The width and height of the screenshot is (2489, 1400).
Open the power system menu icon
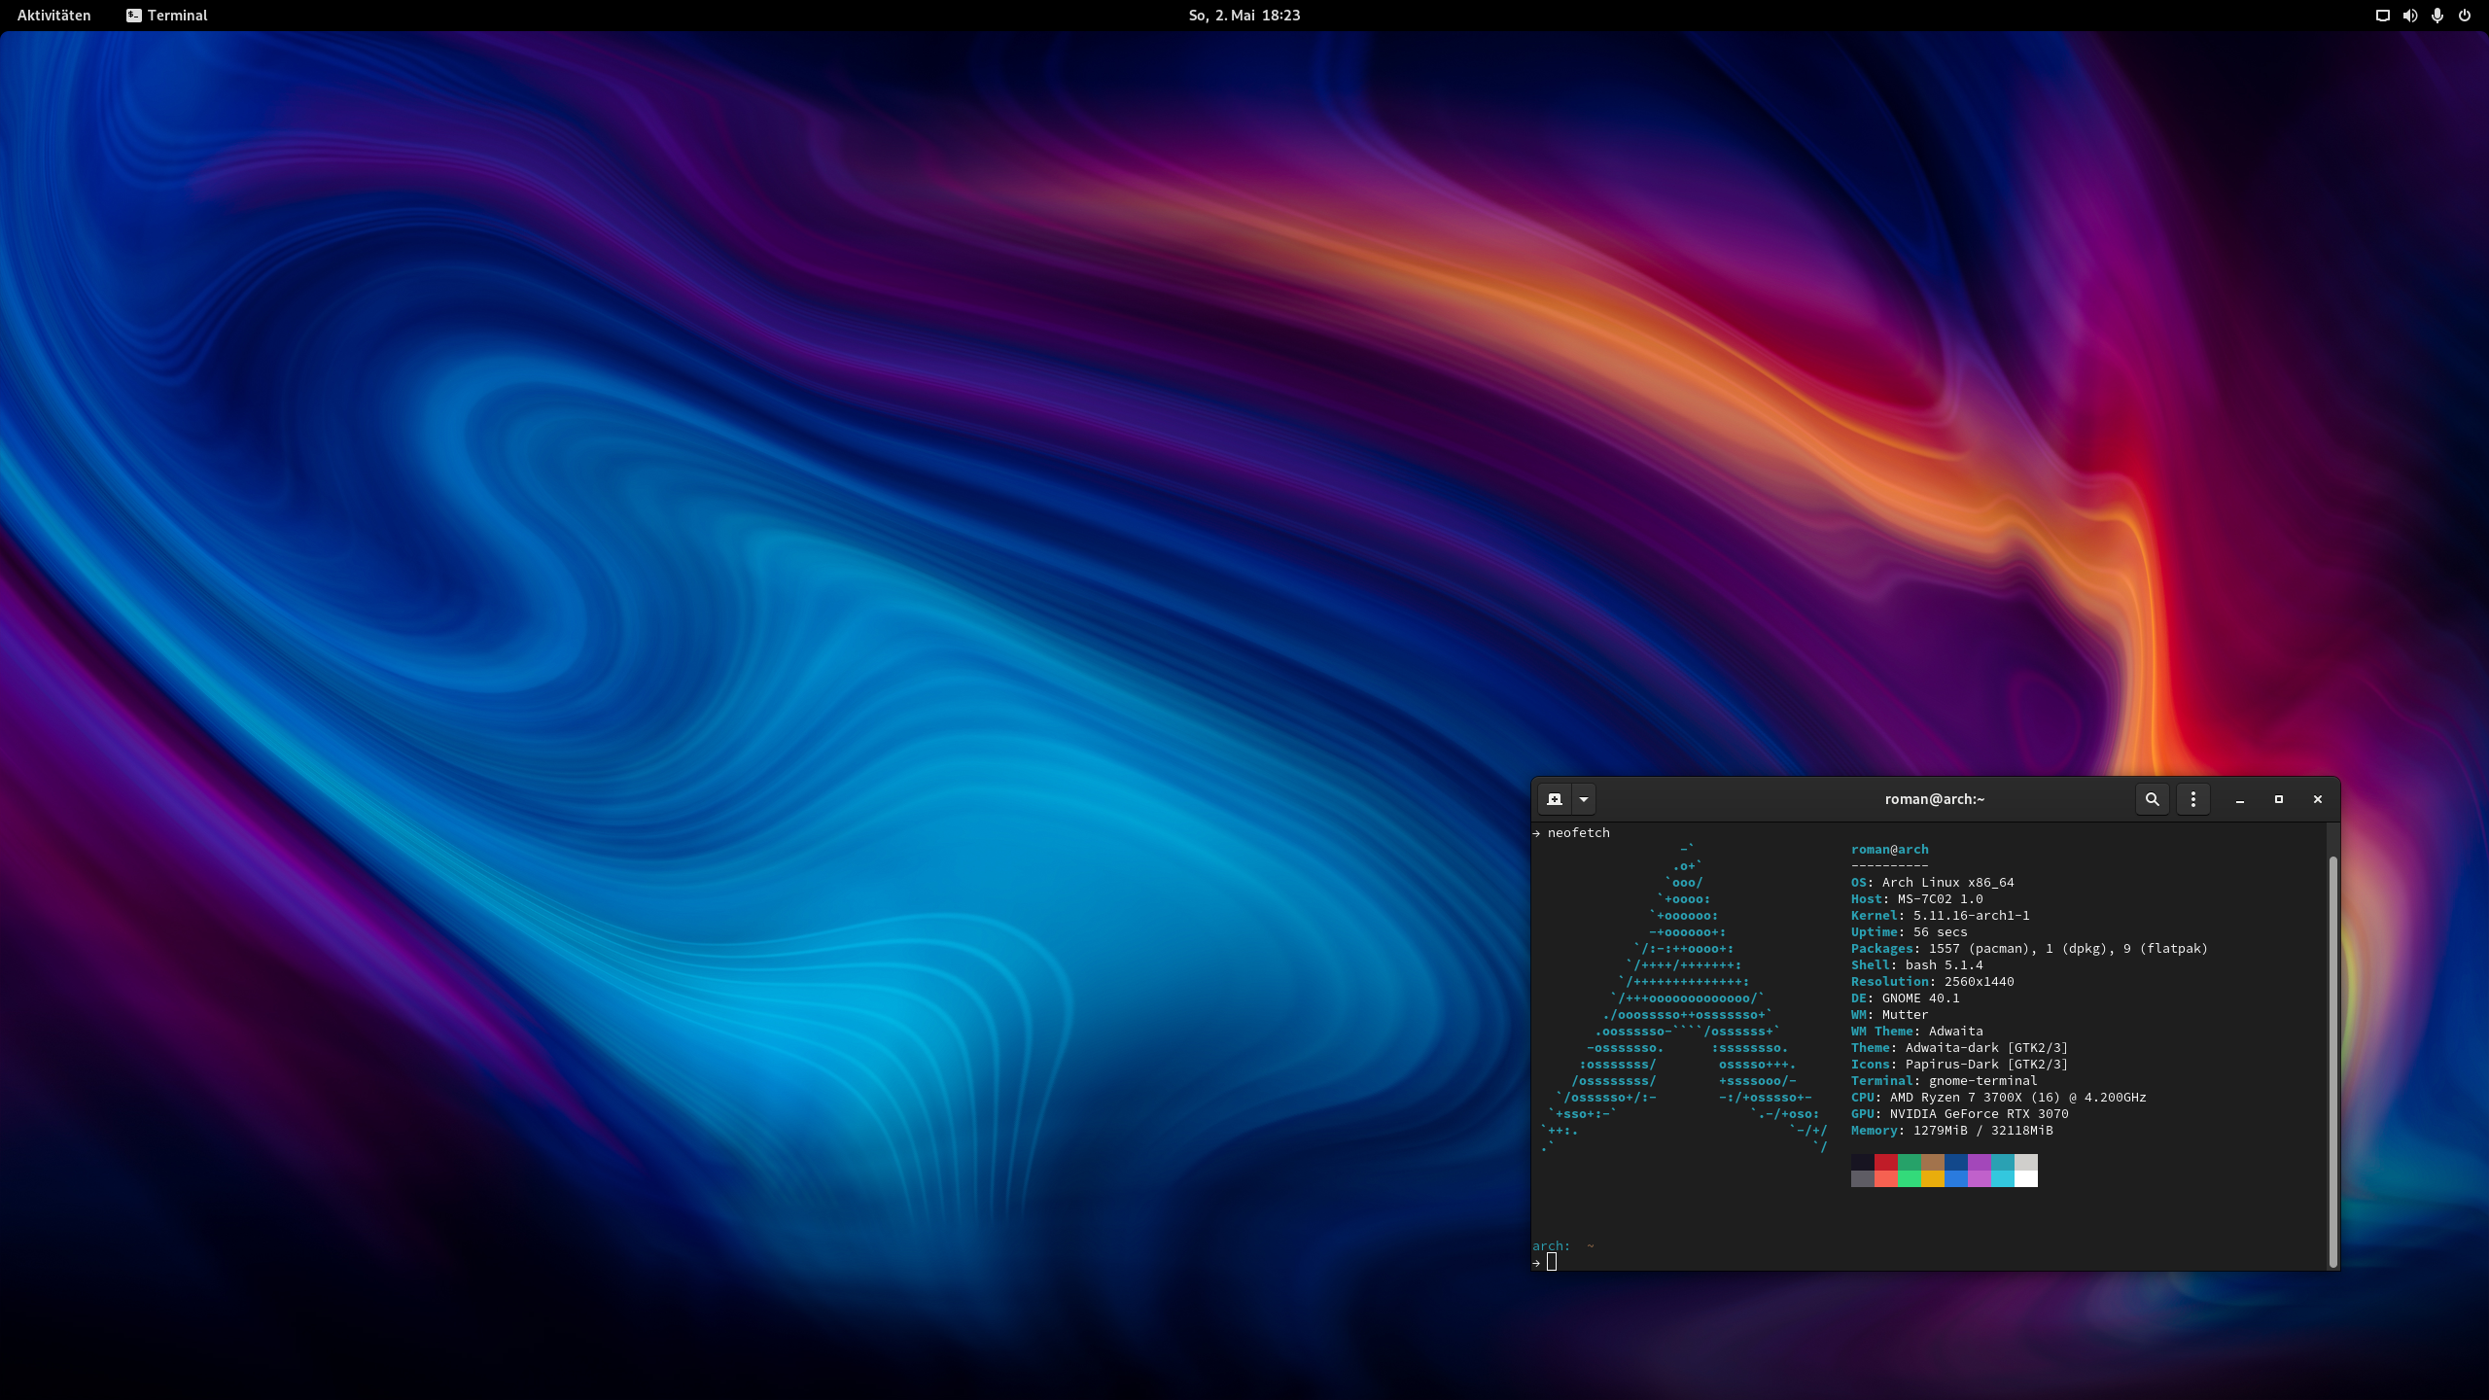click(2464, 16)
